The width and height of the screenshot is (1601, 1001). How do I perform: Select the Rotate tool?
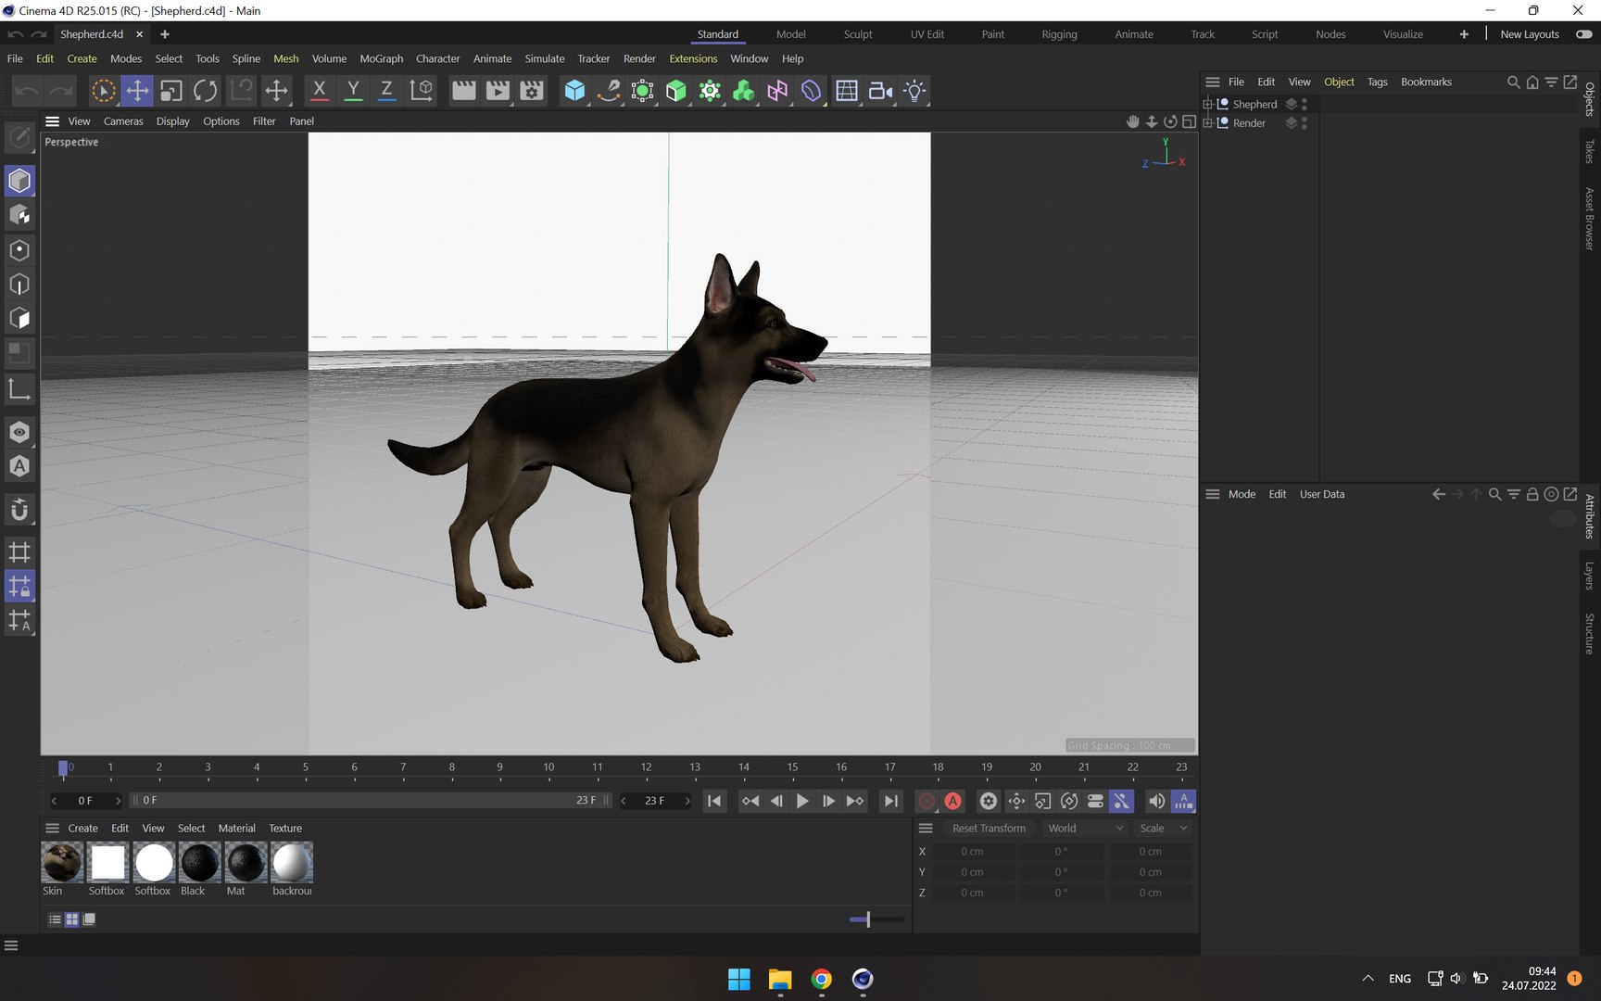click(x=206, y=91)
